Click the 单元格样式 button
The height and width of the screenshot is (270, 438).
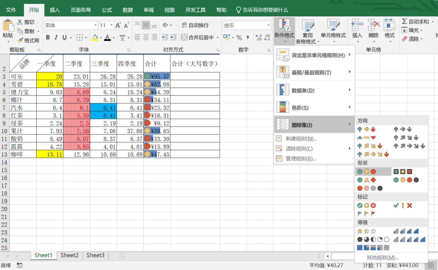click(333, 31)
